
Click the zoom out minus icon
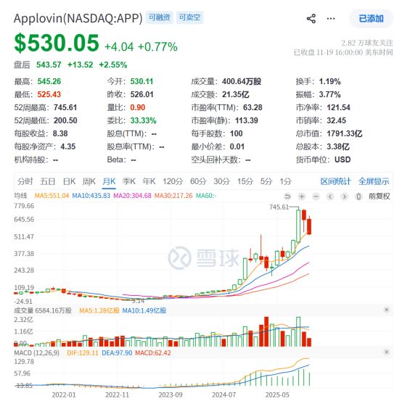(x=316, y=197)
